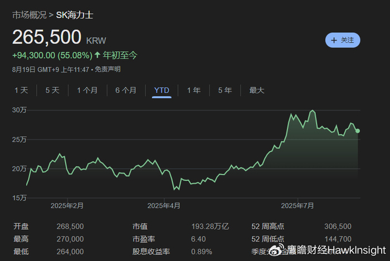Click the 52 周低点 value 144,700
This screenshot has width=390, height=261.
[x=338, y=239]
